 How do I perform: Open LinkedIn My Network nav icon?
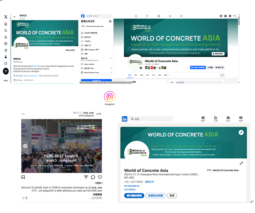215,119
